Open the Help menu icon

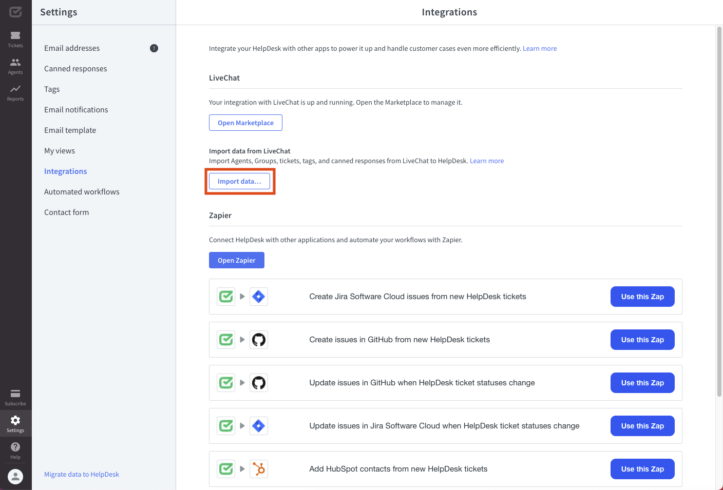[x=15, y=447]
